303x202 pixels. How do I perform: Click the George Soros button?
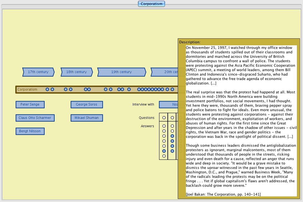coord(87,104)
